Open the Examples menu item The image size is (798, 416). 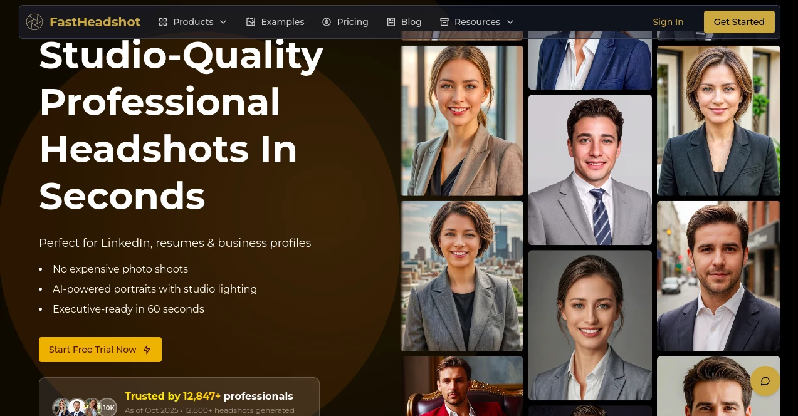tap(282, 22)
